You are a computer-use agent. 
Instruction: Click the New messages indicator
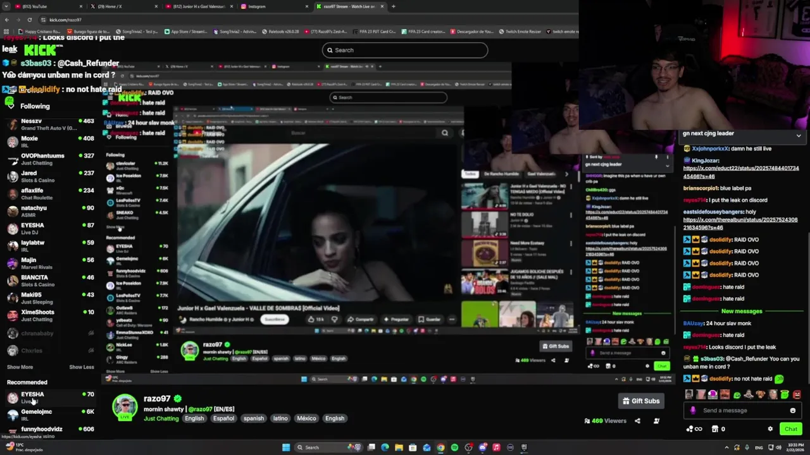742,311
